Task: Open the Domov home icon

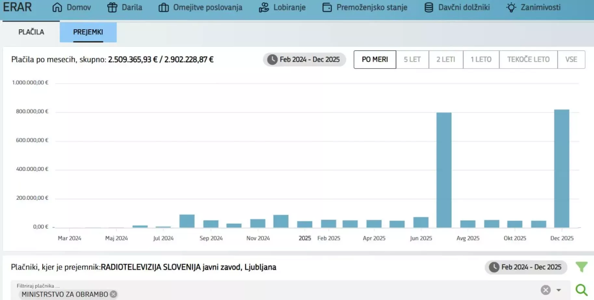Action: [57, 7]
